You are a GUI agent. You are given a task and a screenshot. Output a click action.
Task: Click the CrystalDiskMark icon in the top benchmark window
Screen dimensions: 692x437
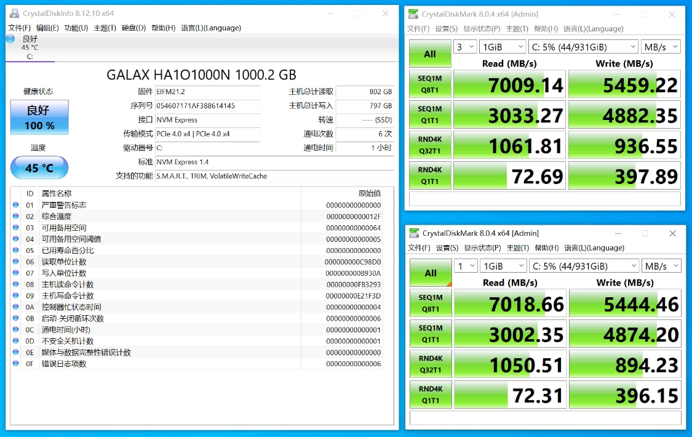pos(415,14)
